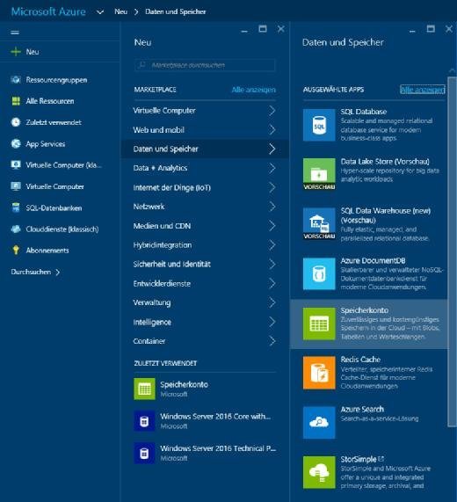Viewport: 457px width, 502px height.
Task: Maximize the Neu blade
Action: [263, 29]
